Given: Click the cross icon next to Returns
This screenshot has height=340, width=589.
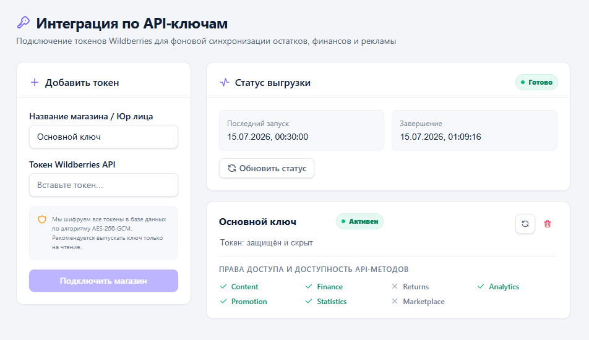Looking at the screenshot, I should [x=395, y=286].
